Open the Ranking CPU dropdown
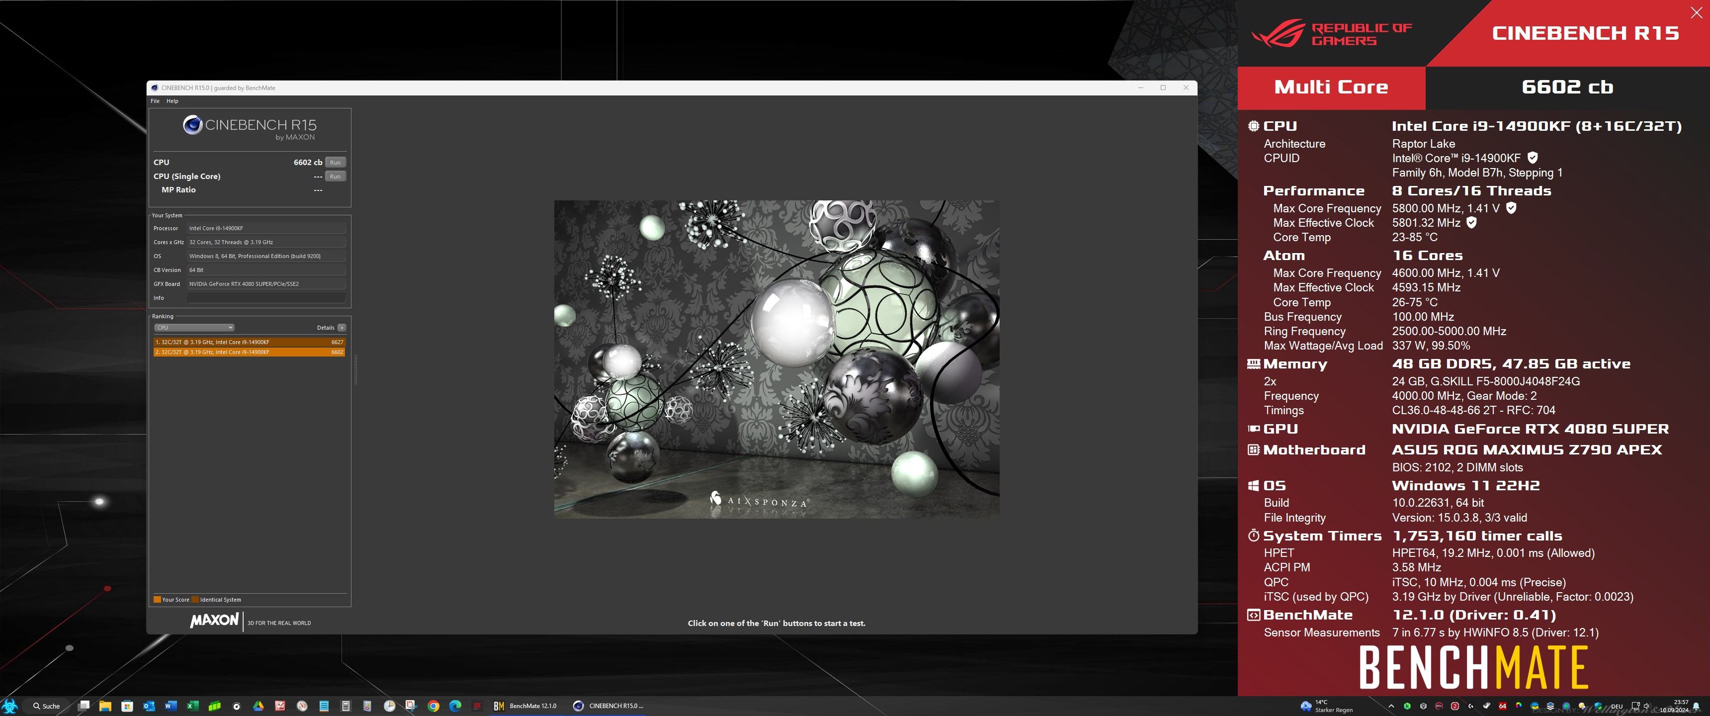Screen dimensions: 1710x716 [x=194, y=328]
